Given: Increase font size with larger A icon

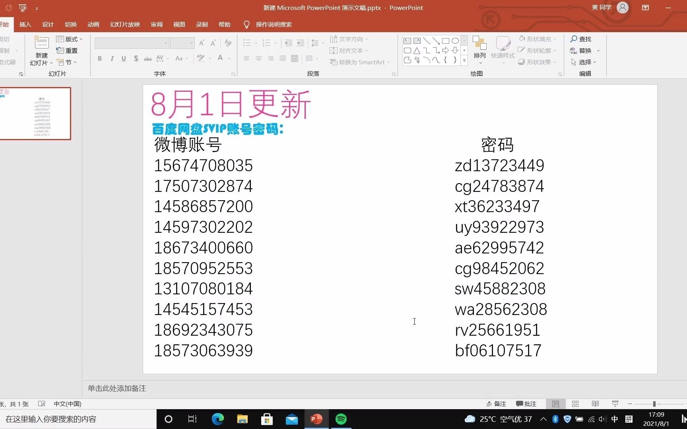Looking at the screenshot, I should pos(202,43).
